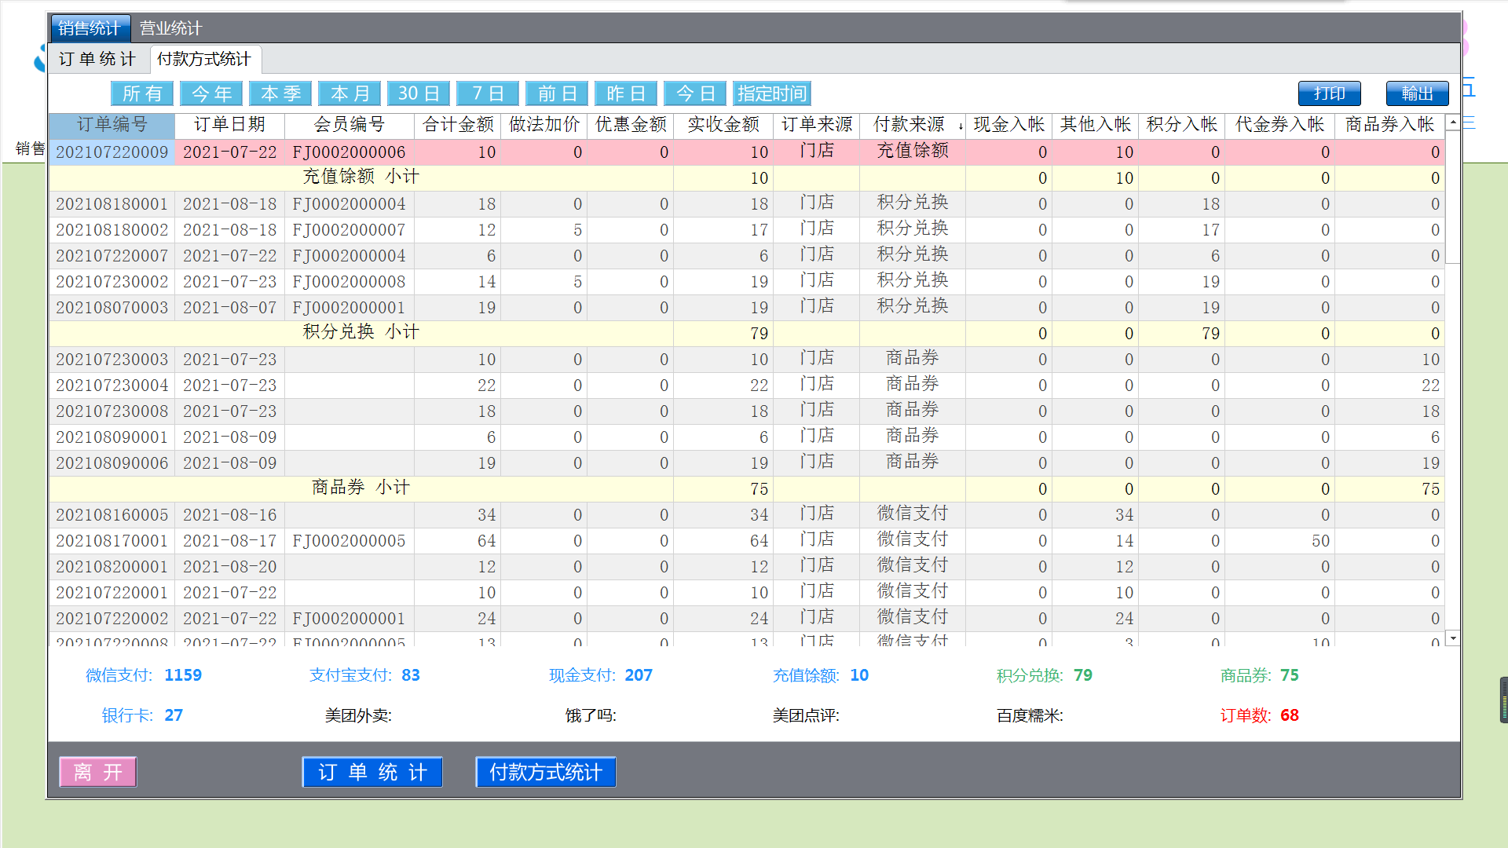This screenshot has height=848, width=1508.
Task: Click the 充值馀额 小计 subtotal row
Action: point(746,178)
